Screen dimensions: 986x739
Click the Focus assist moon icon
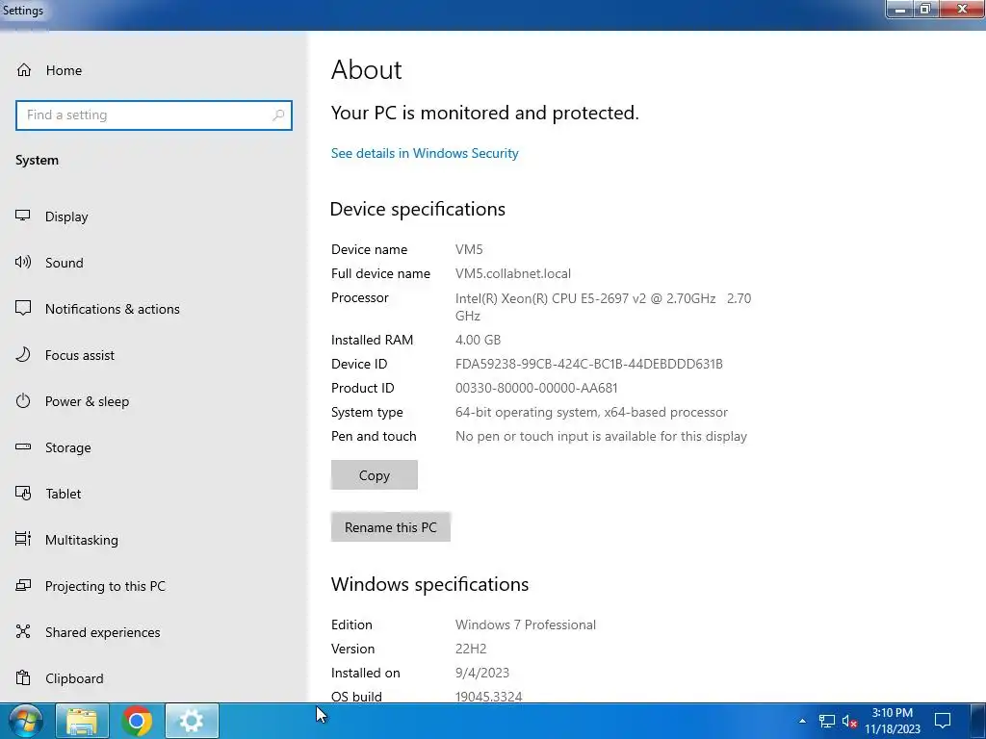(23, 354)
